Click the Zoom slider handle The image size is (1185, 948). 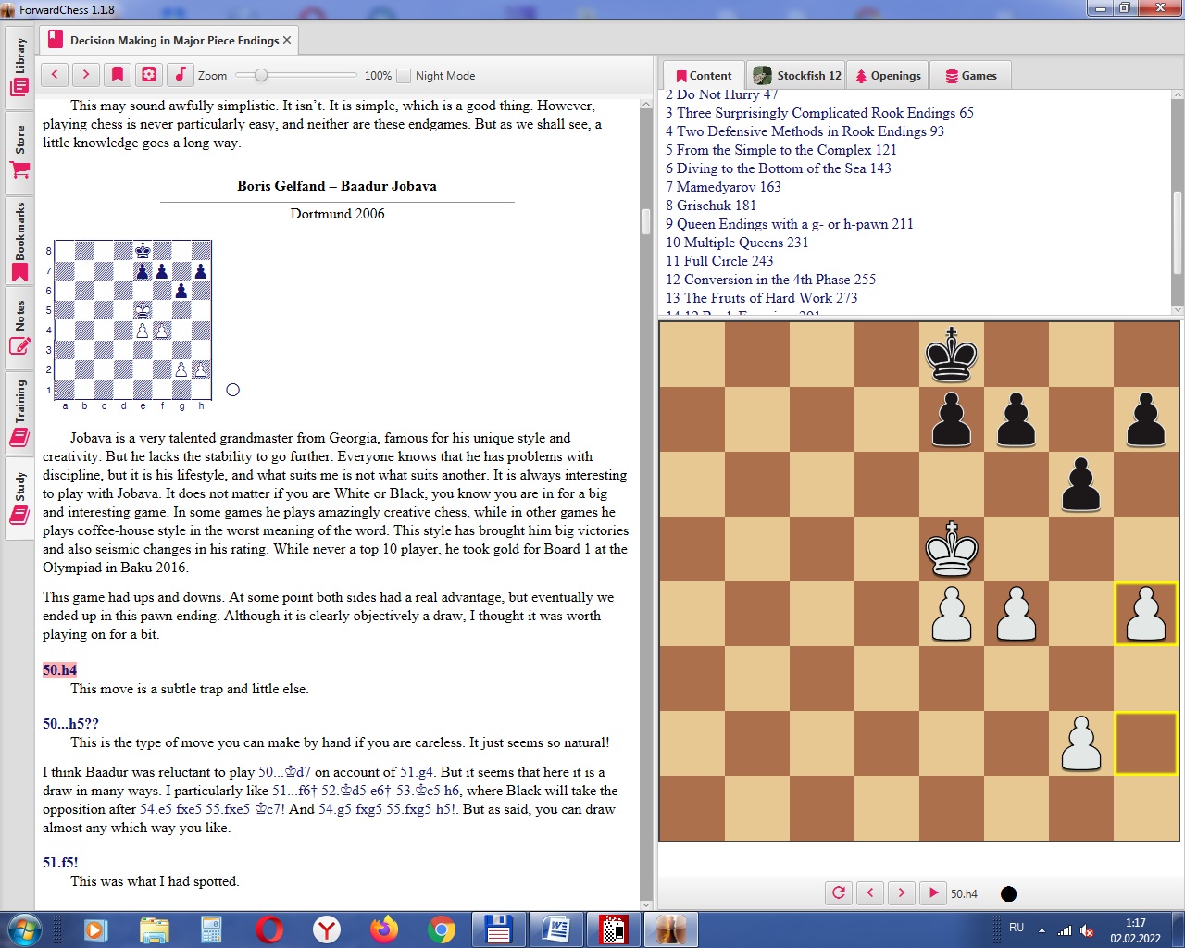tap(261, 75)
